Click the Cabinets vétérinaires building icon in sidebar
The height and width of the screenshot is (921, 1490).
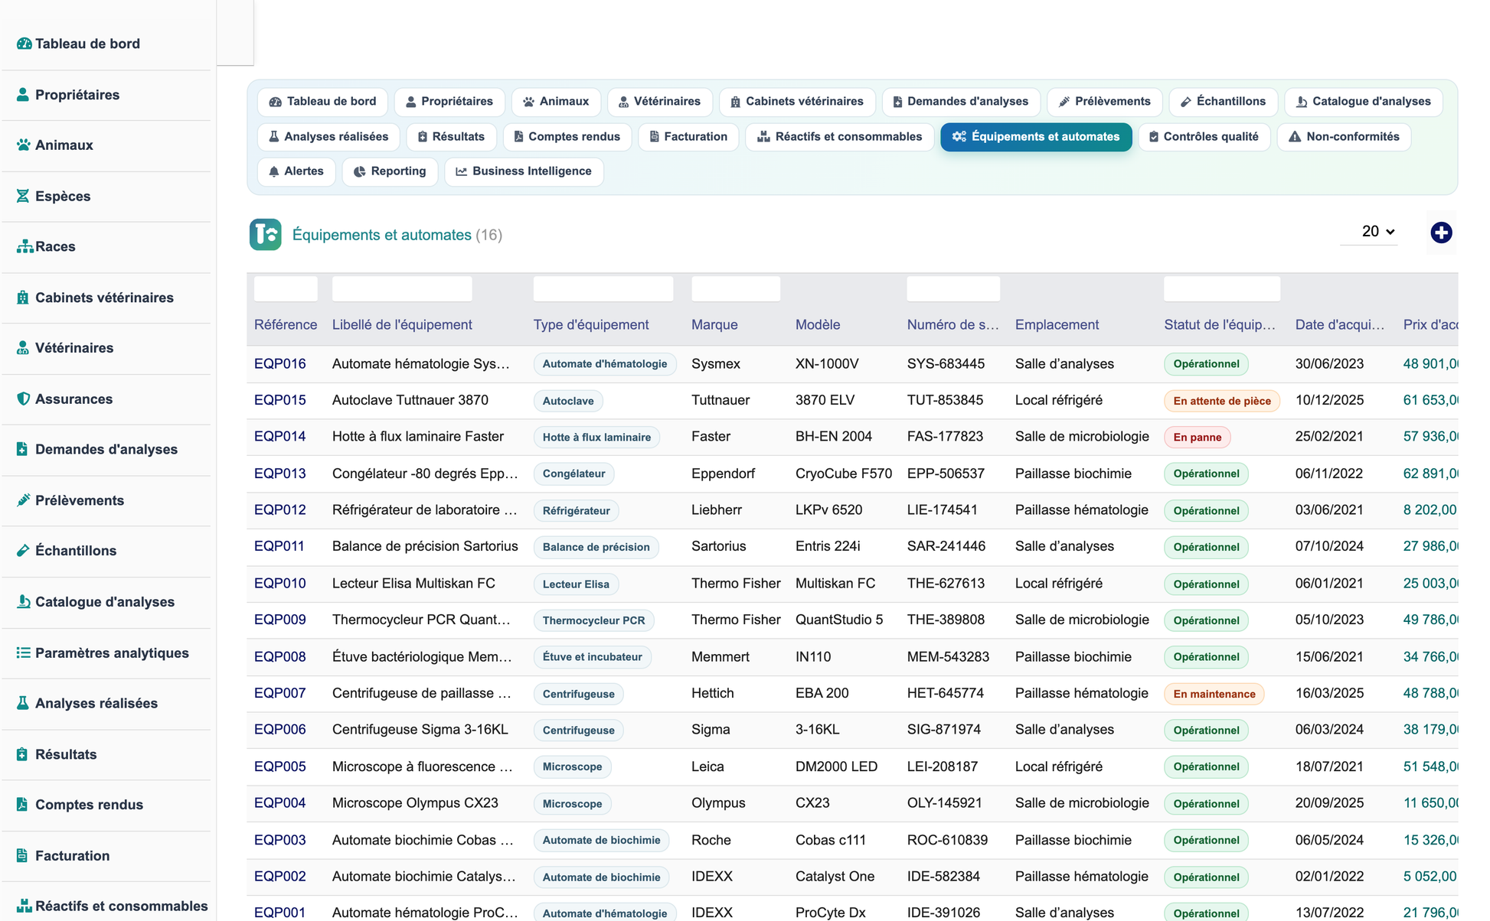23,298
